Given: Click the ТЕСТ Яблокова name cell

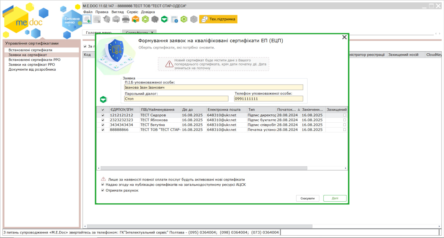Looking at the screenshot, I should click(160, 120).
